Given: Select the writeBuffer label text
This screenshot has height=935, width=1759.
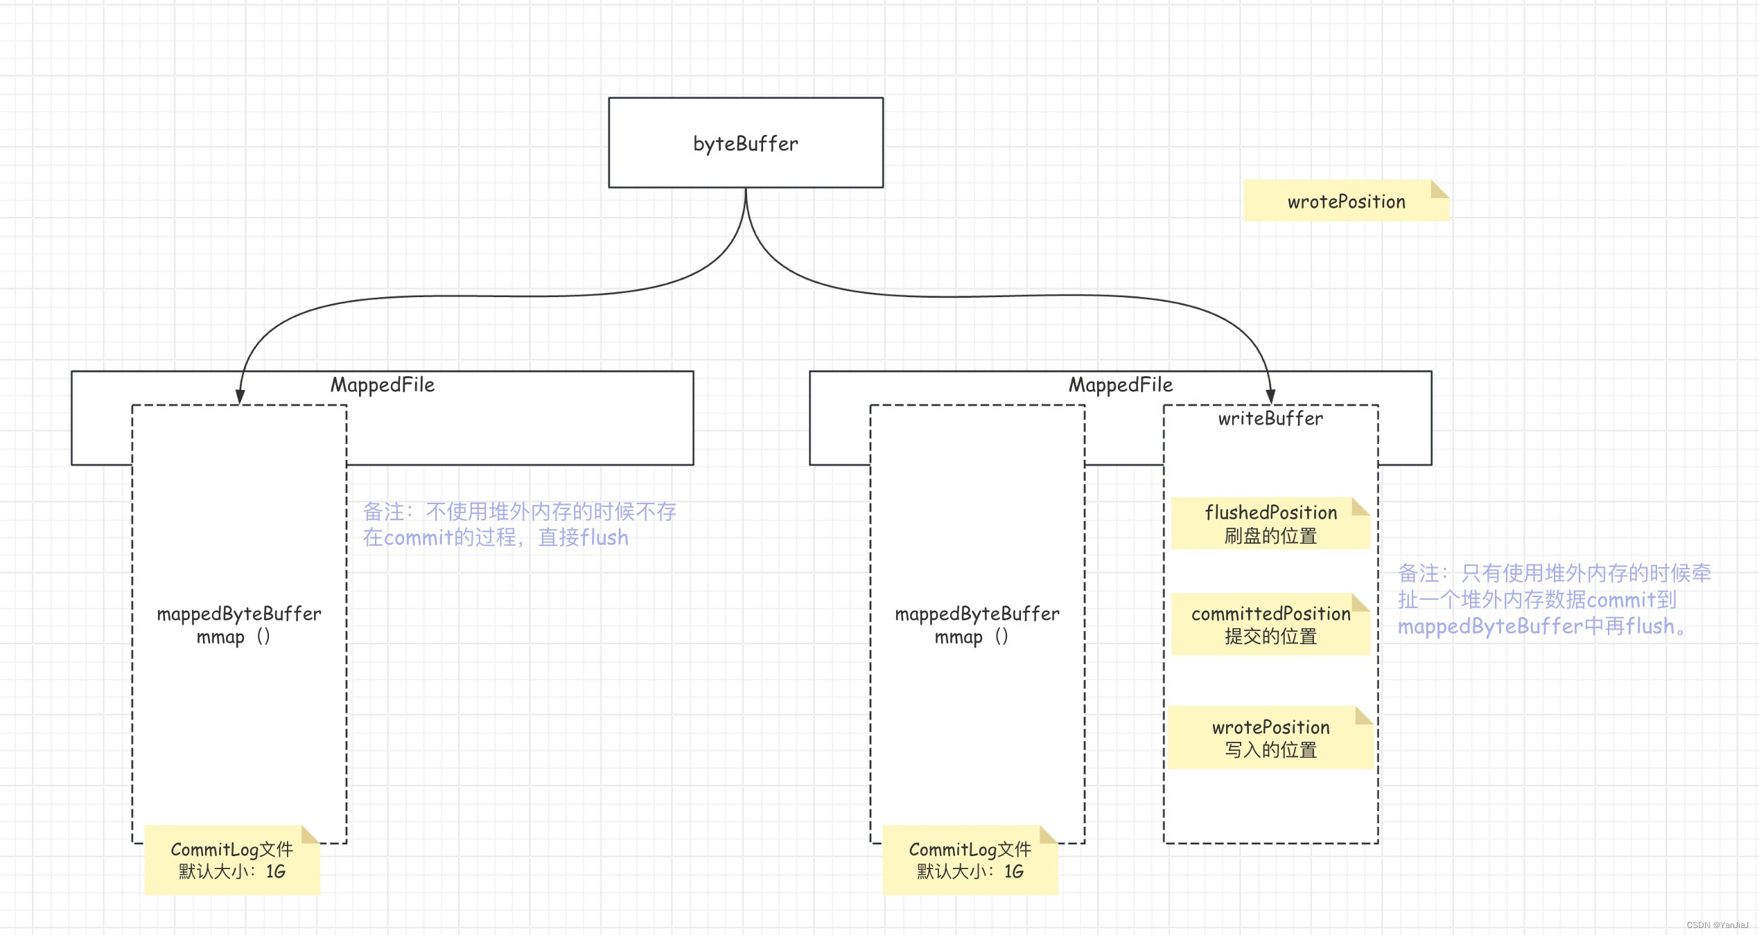Looking at the screenshot, I should tap(1270, 418).
